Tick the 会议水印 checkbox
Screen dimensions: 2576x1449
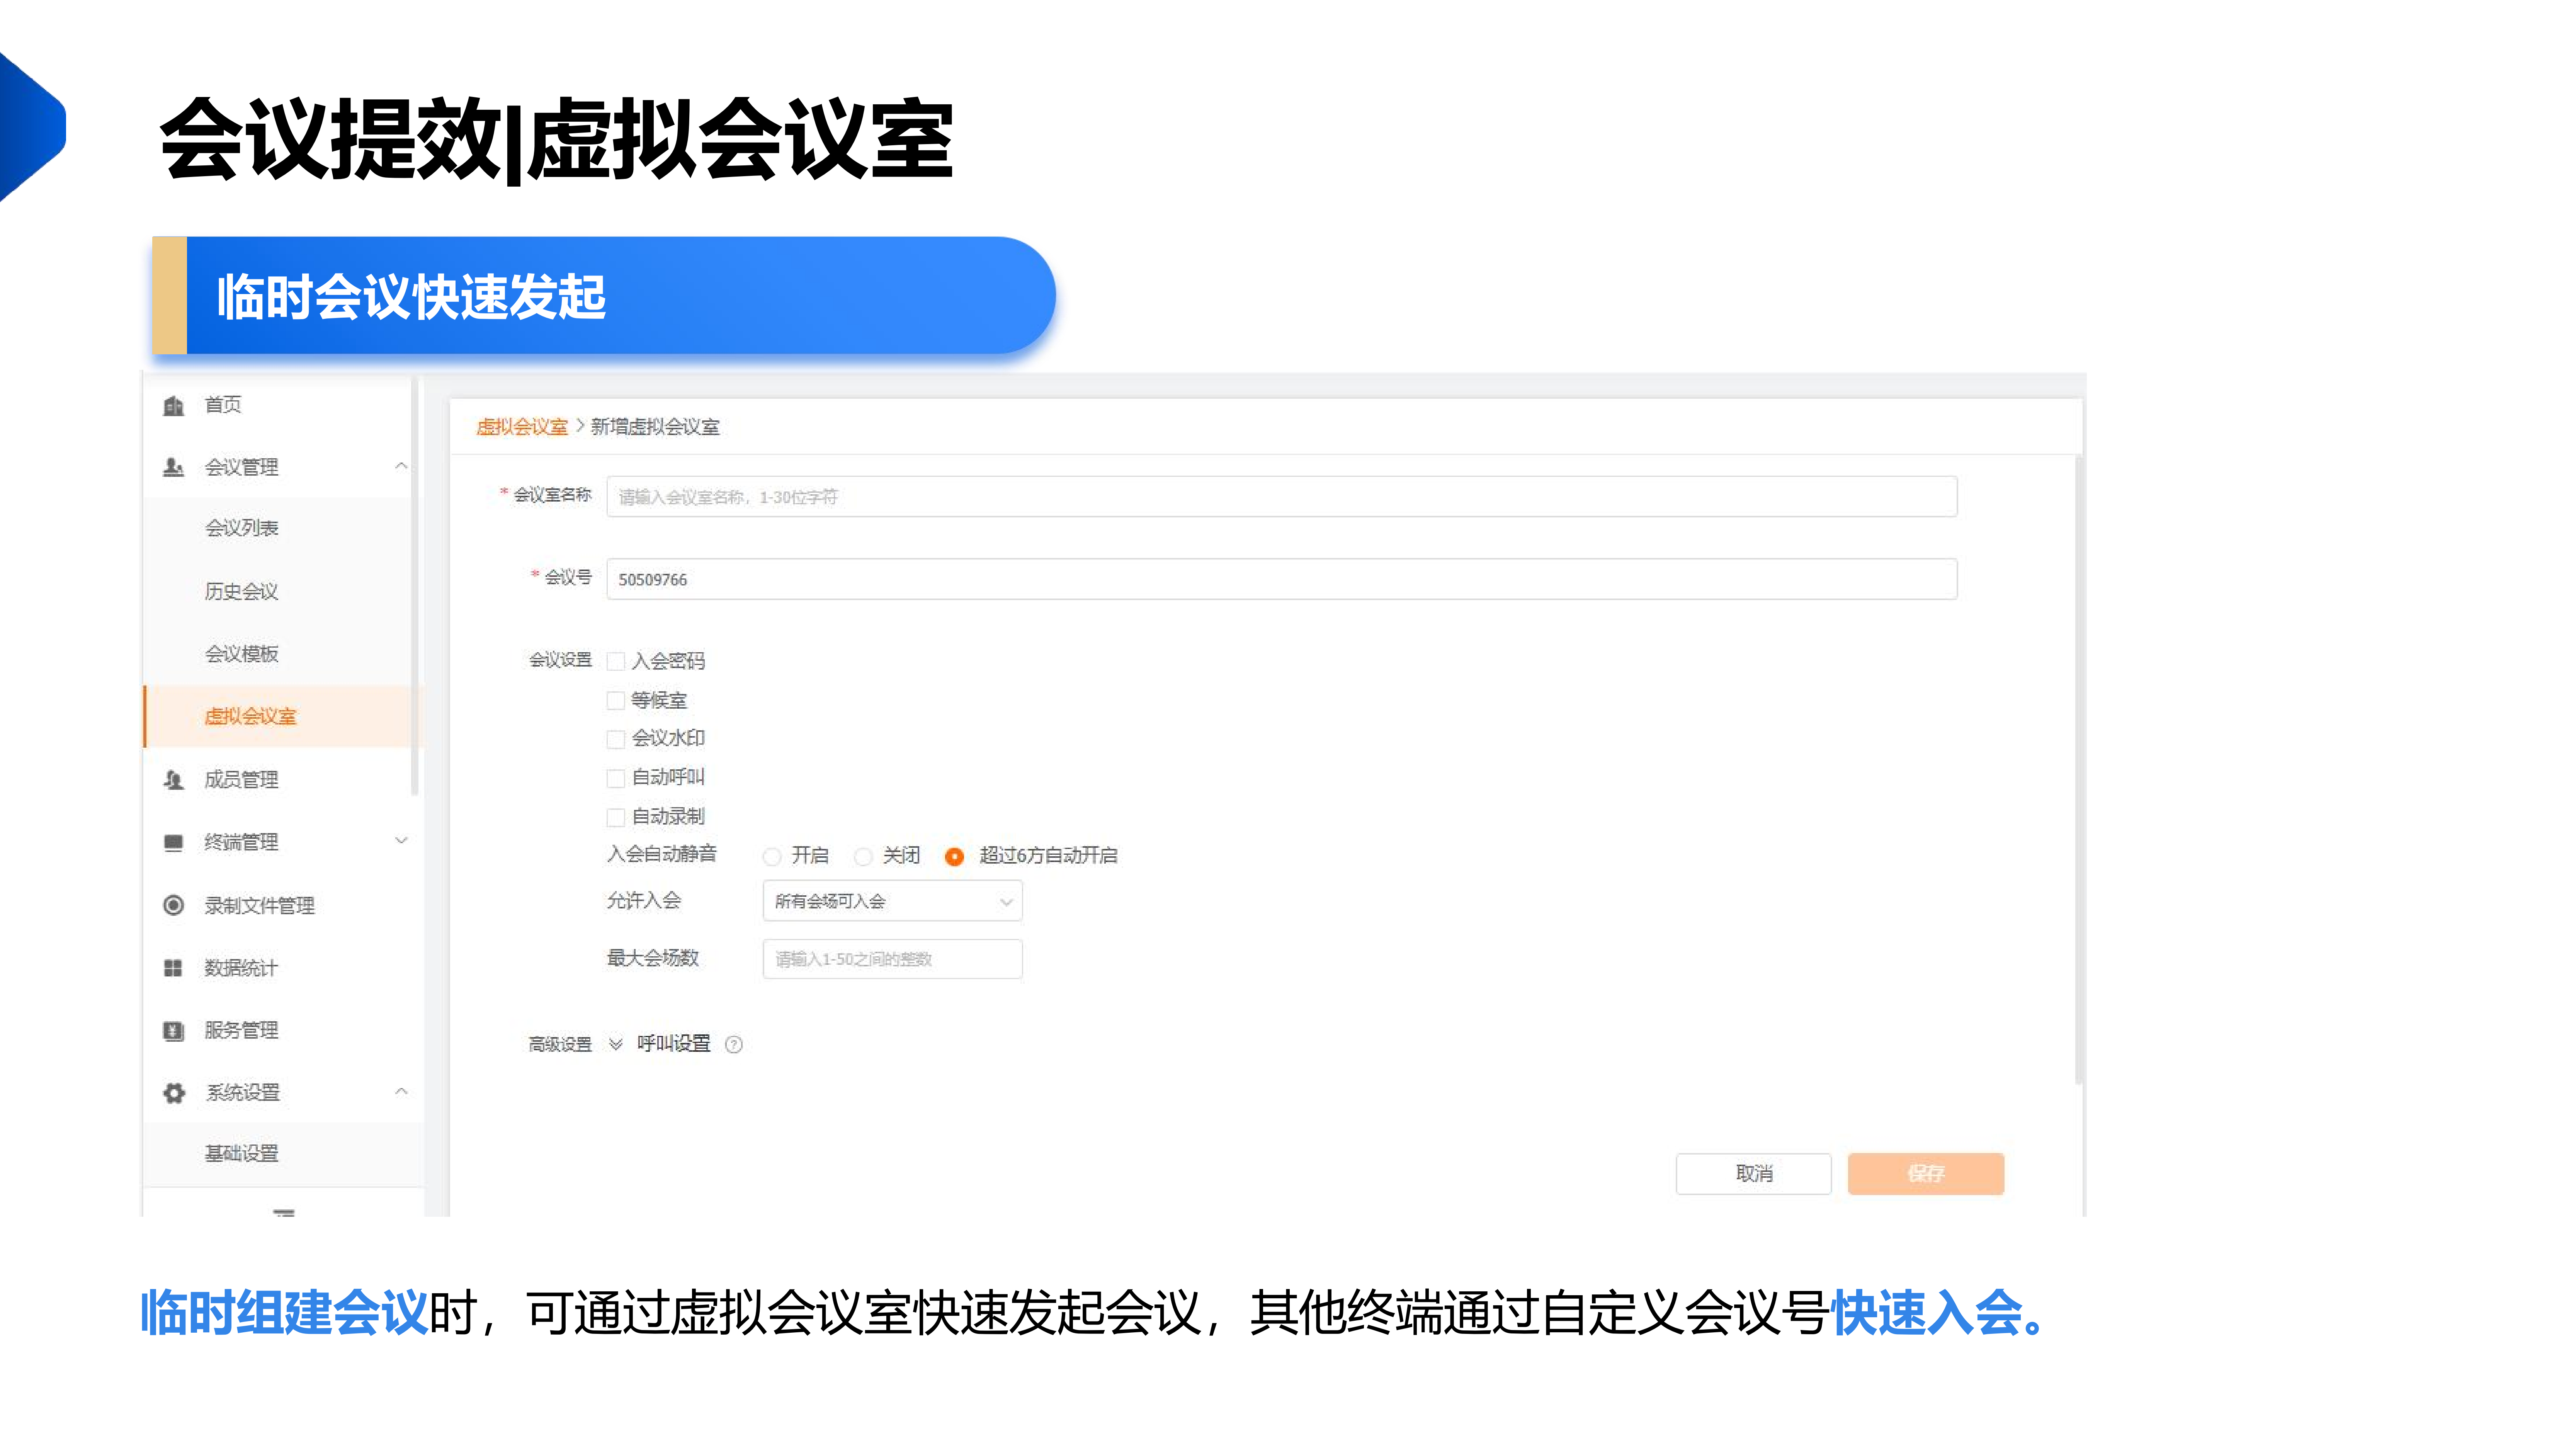click(x=616, y=739)
